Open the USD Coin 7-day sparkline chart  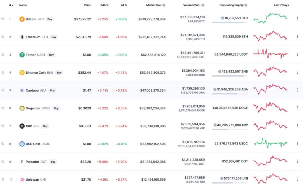pyautogui.click(x=270, y=143)
